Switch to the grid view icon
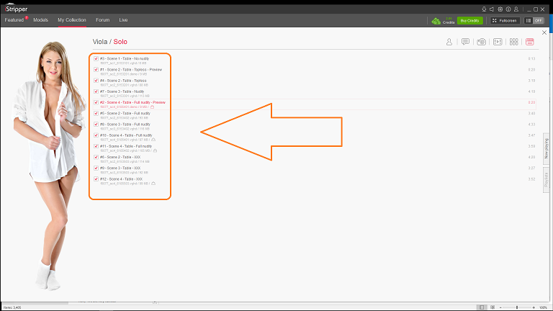Image resolution: width=553 pixels, height=311 pixels. [x=513, y=42]
